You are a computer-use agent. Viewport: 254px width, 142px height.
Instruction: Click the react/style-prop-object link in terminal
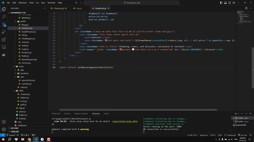[x=125, y=121]
